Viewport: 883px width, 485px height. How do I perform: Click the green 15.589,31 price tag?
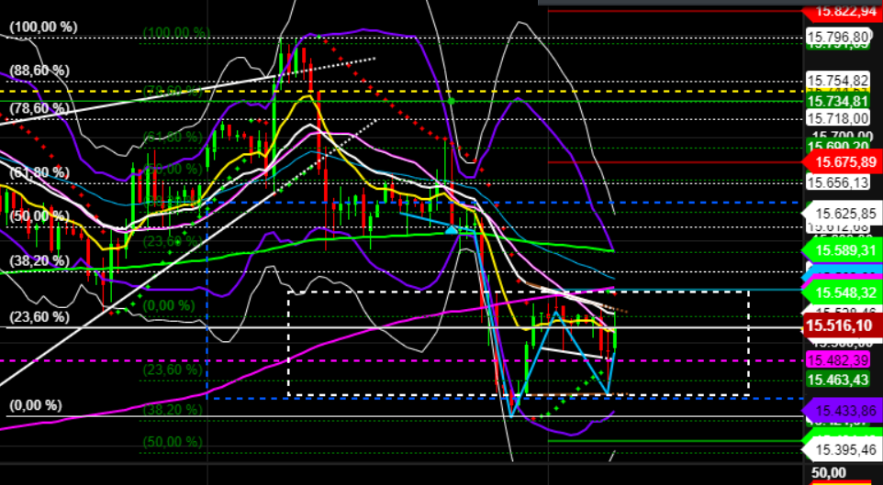pyautogui.click(x=843, y=249)
